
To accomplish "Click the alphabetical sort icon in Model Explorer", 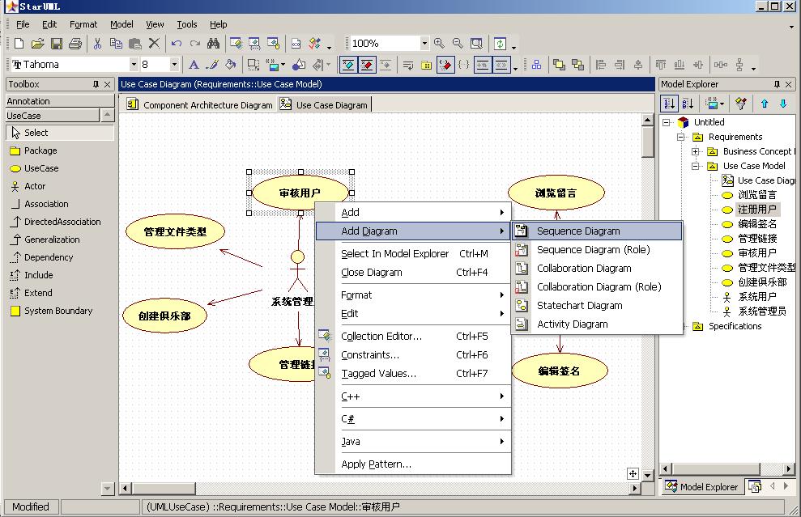I will tap(688, 104).
